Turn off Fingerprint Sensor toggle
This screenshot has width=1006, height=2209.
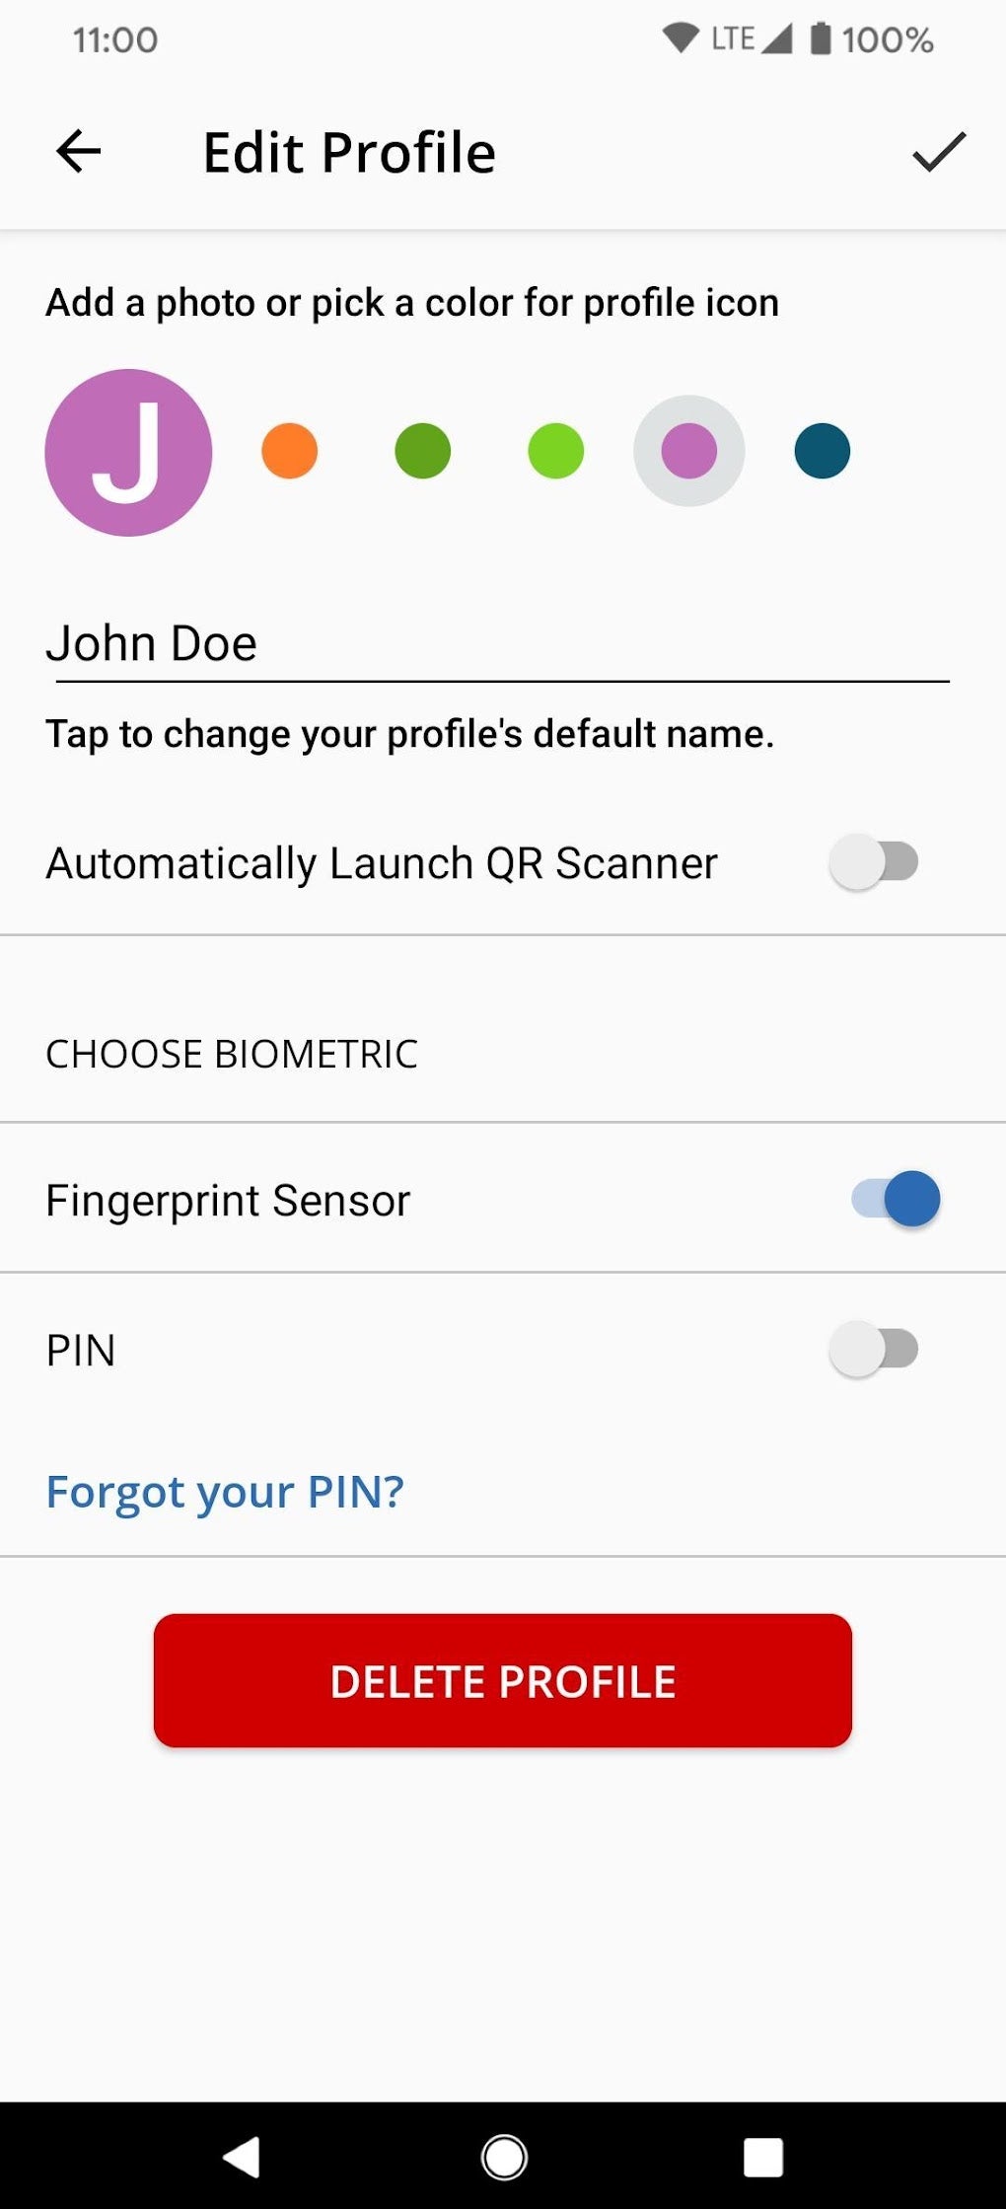(x=896, y=1199)
